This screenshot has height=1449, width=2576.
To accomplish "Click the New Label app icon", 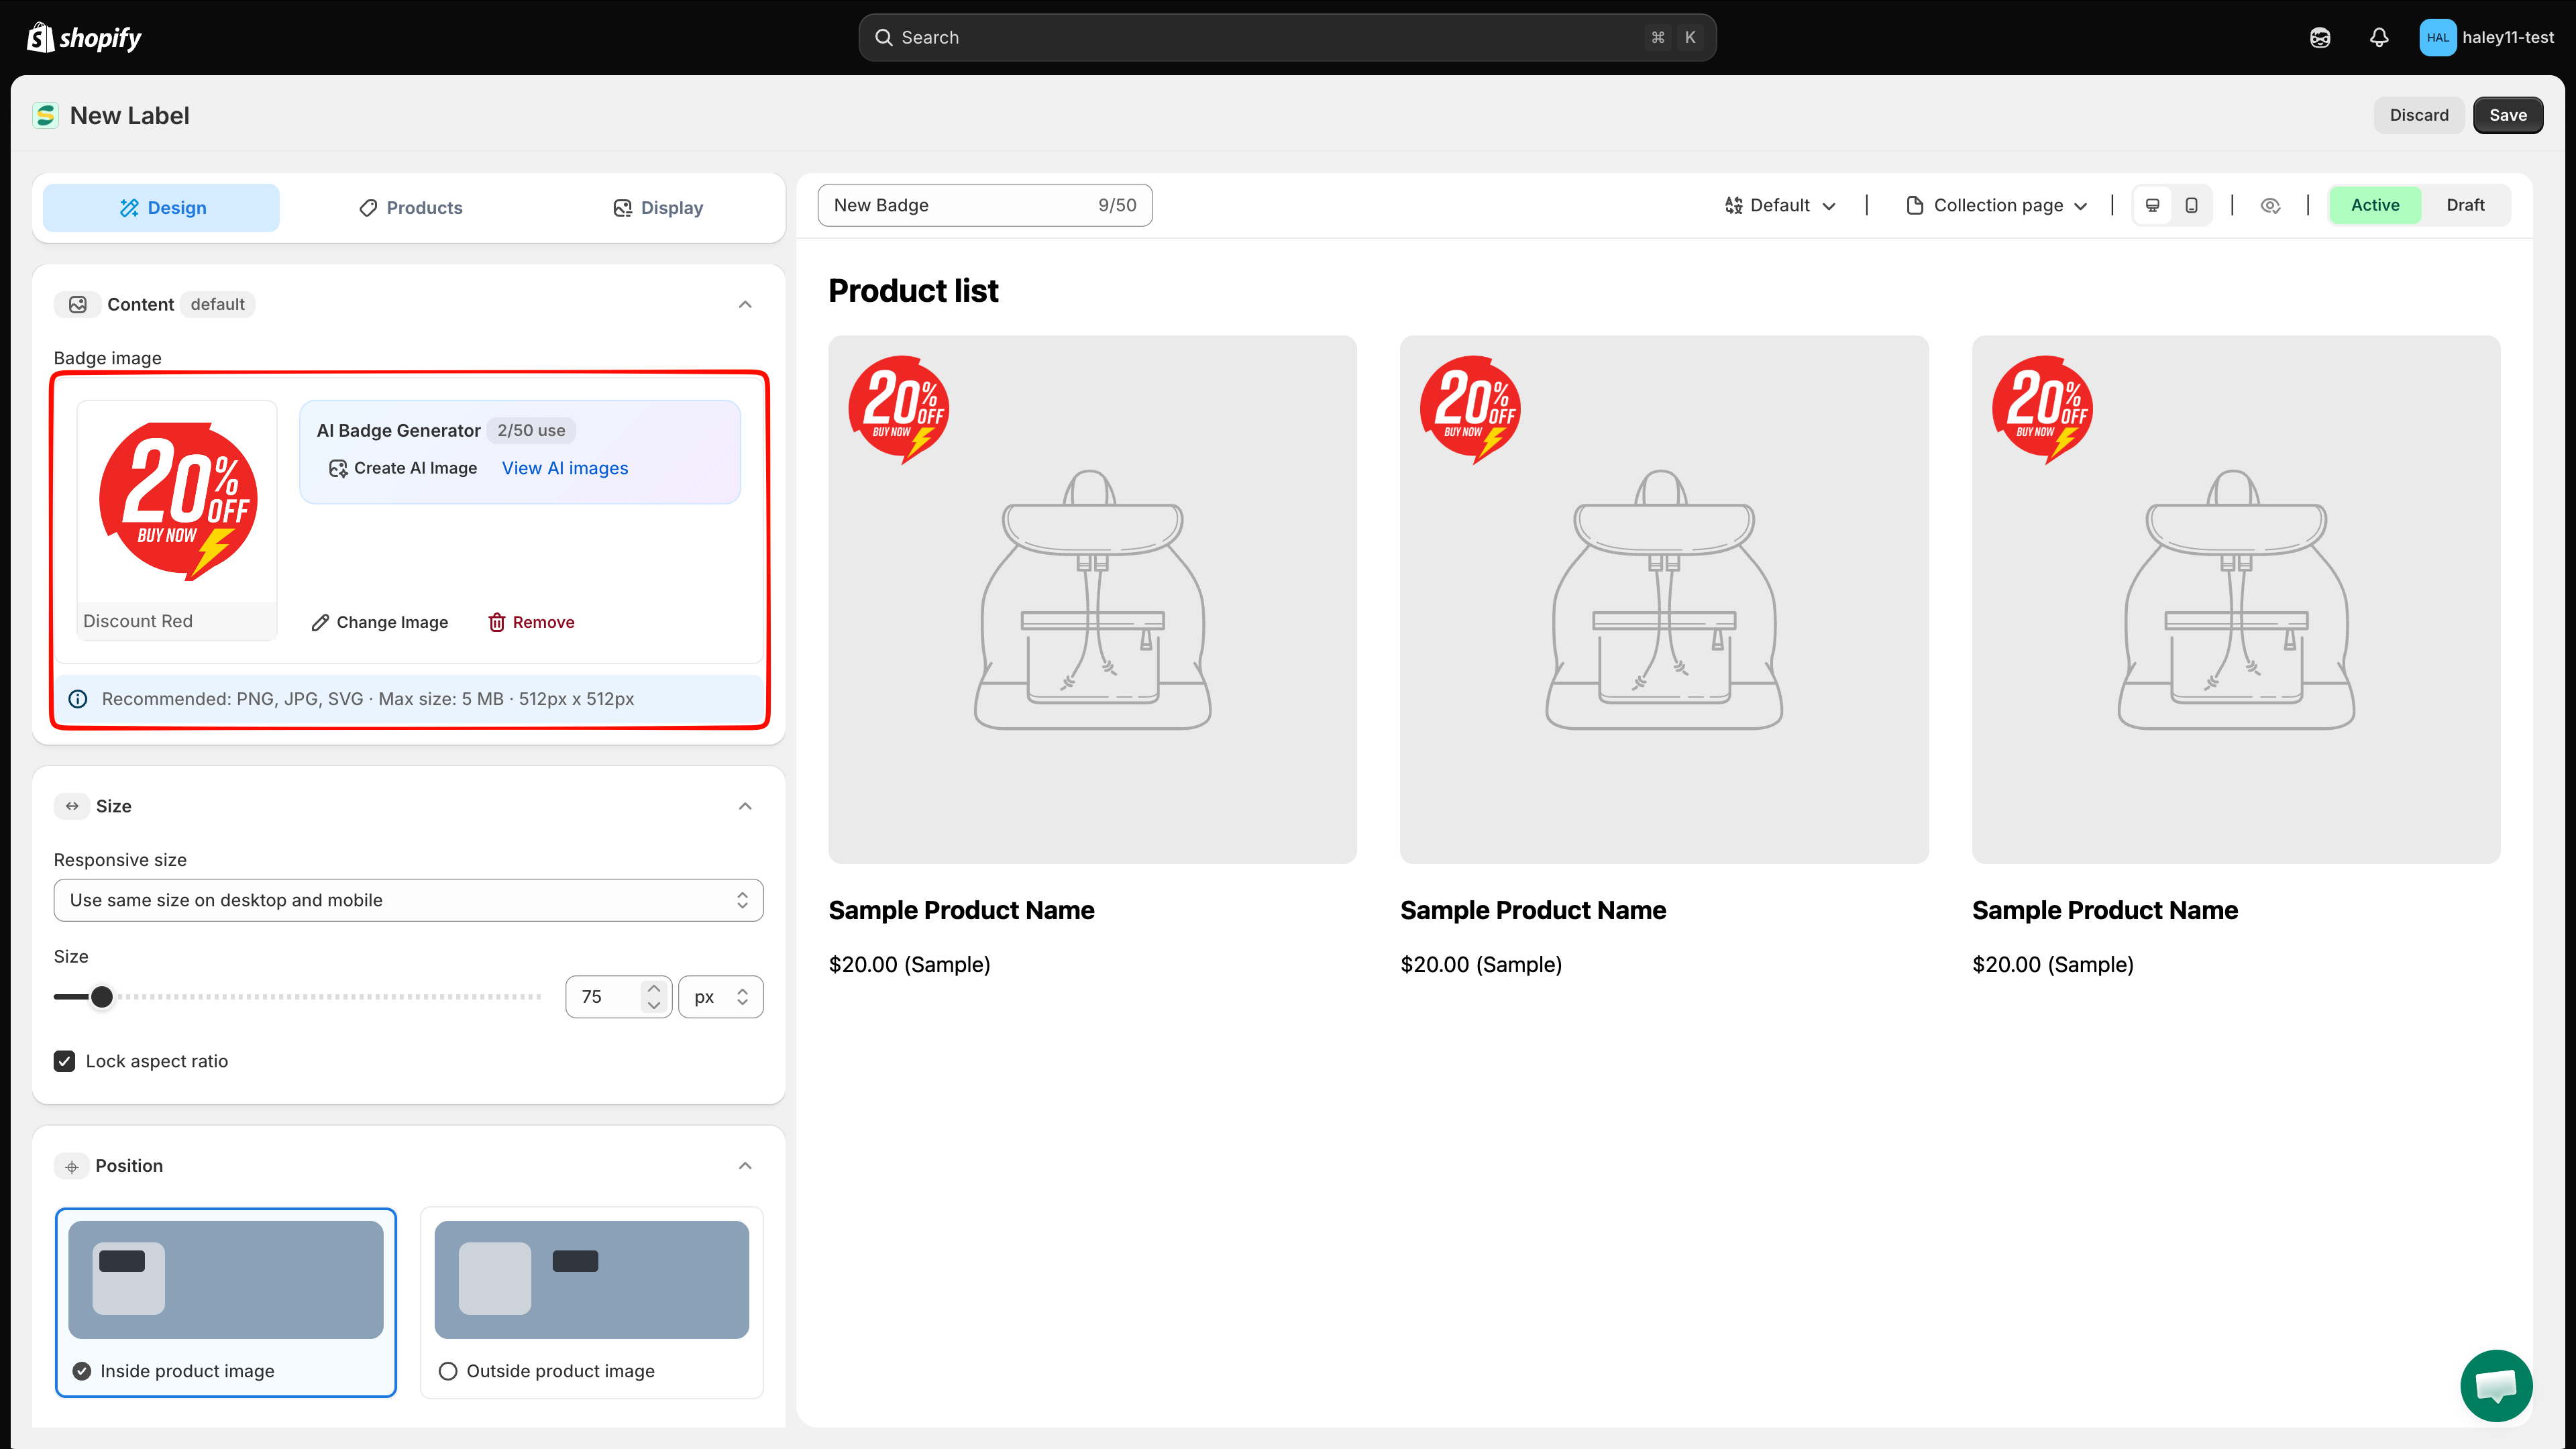I will tap(45, 115).
